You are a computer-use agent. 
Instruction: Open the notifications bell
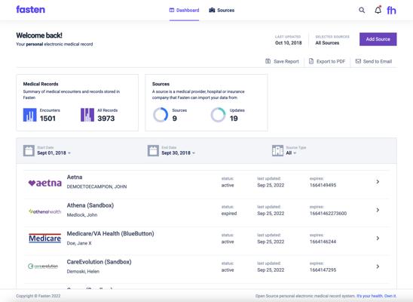pos(378,10)
